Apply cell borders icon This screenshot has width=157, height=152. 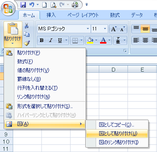pyautogui.click(x=75, y=40)
